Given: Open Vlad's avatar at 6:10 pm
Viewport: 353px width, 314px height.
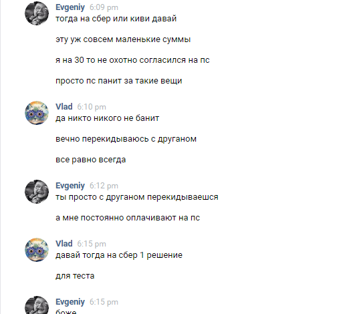Looking at the screenshot, I should tap(37, 113).
